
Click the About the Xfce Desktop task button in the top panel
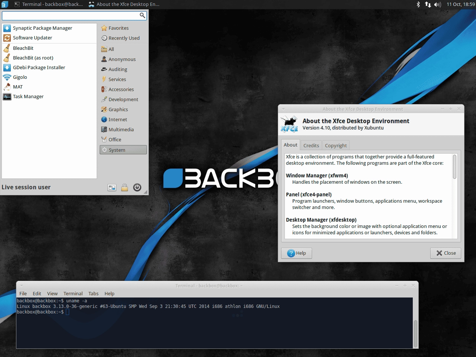pyautogui.click(x=124, y=4)
